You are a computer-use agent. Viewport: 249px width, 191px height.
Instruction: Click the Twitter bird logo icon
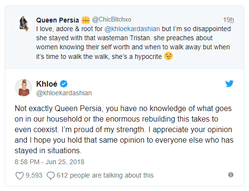(229, 84)
